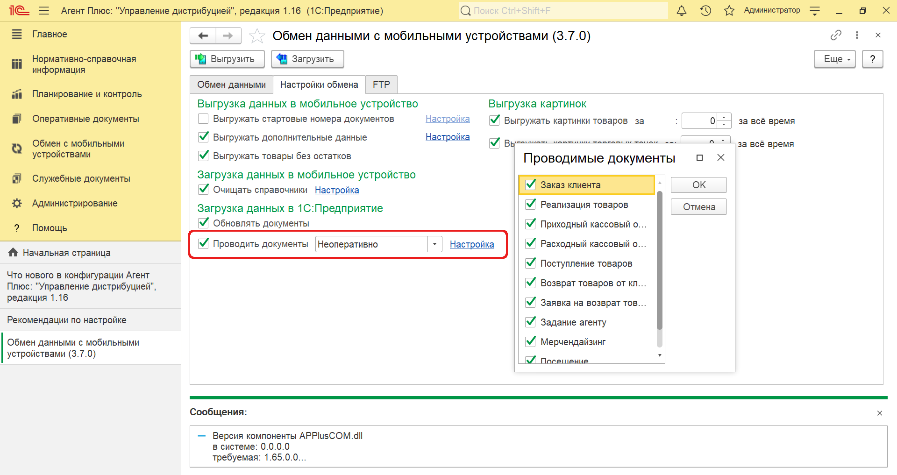This screenshot has width=897, height=475.
Task: Click the Загрузить button
Action: pyautogui.click(x=307, y=59)
